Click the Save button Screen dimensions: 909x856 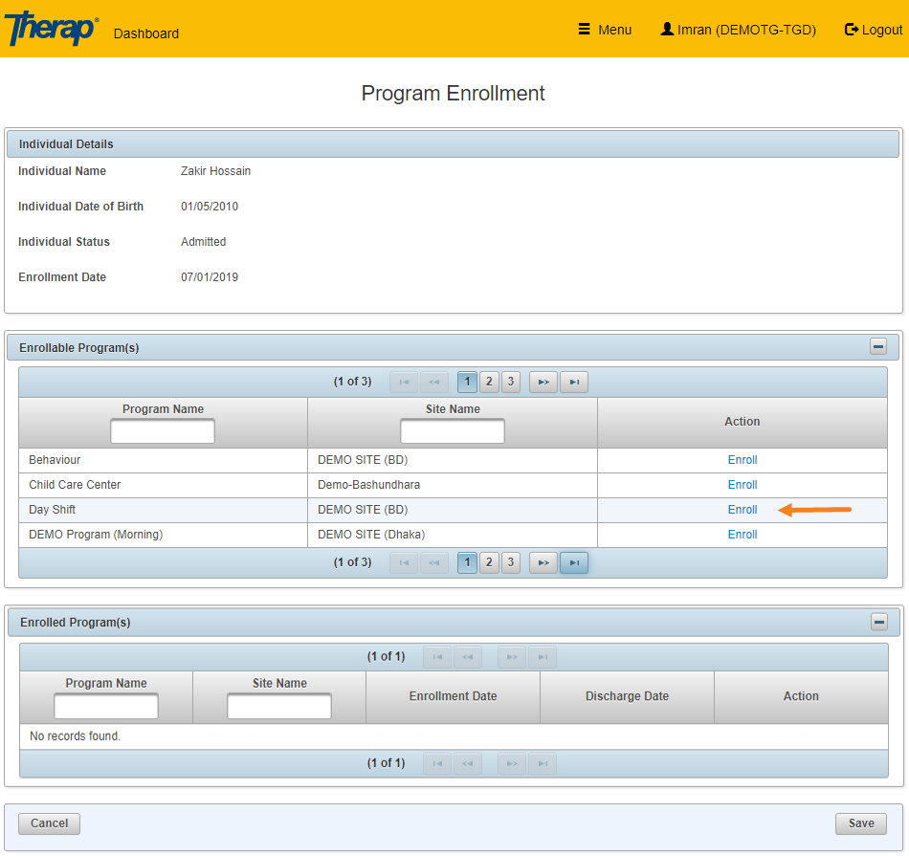(861, 823)
